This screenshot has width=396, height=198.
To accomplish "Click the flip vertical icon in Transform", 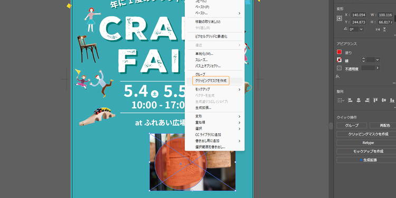I will click(384, 29).
